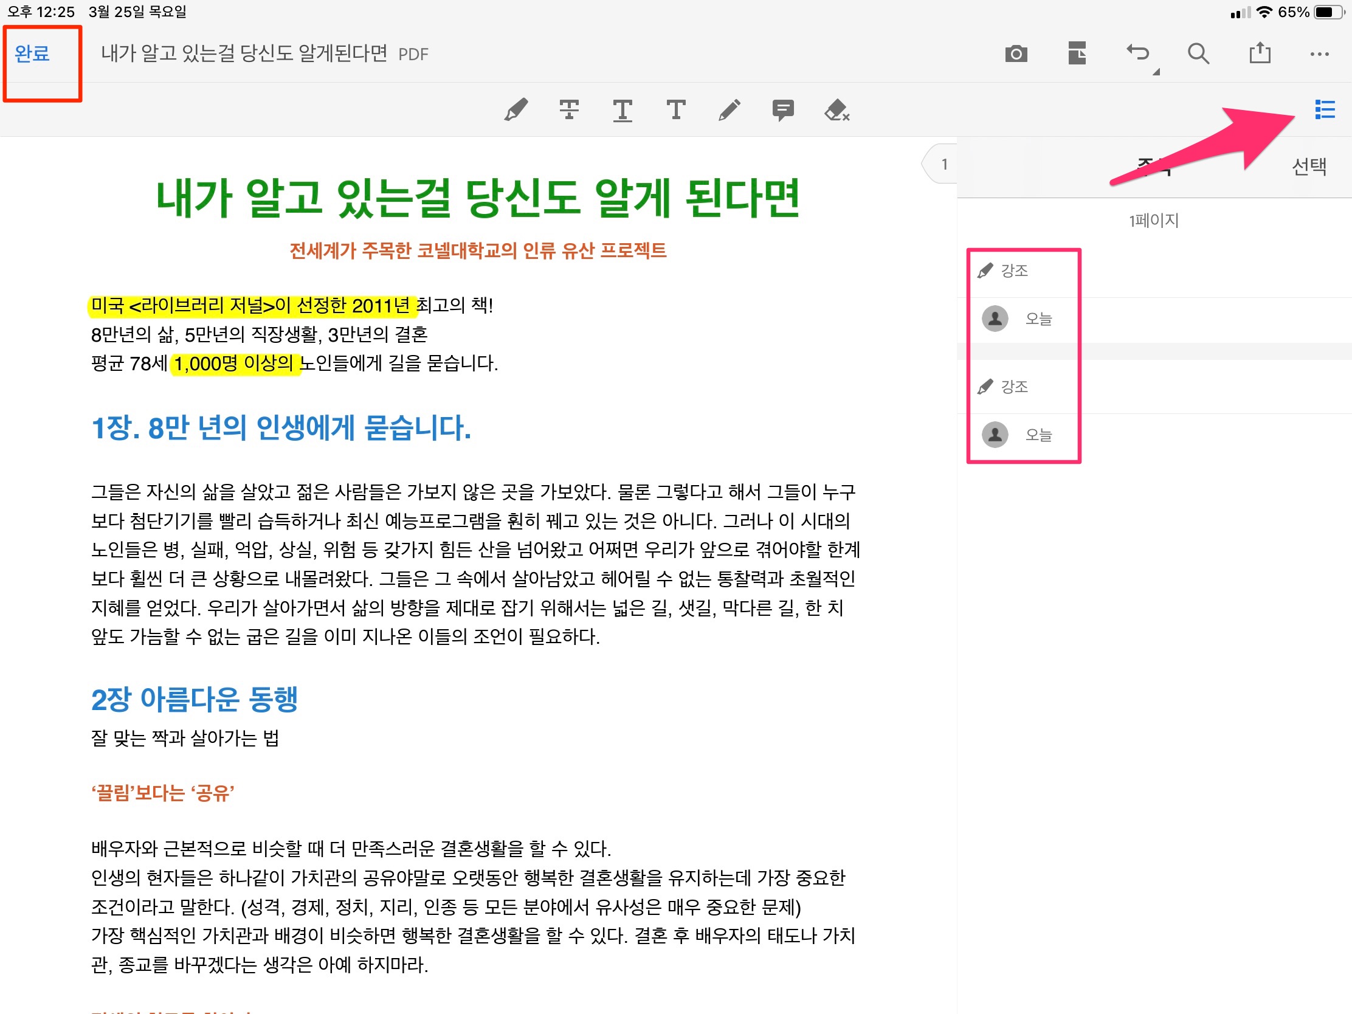Tap 선택 in the annotations panel
The width and height of the screenshot is (1352, 1014).
pyautogui.click(x=1309, y=166)
